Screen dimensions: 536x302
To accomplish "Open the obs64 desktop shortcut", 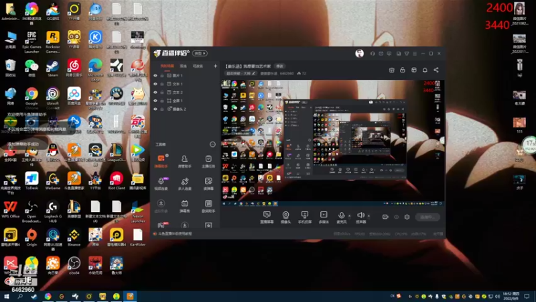I will coord(74,266).
